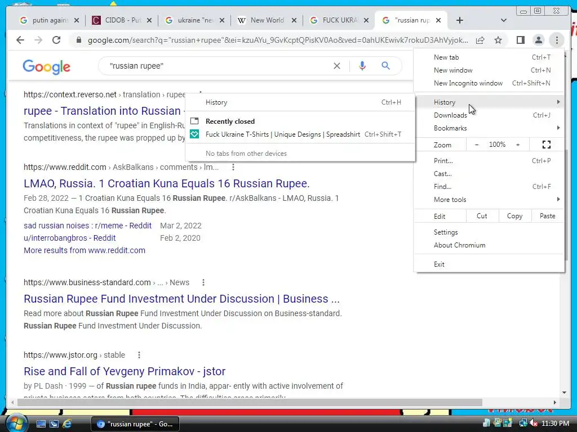Close Chromium three-dot menu button
The height and width of the screenshot is (432, 577).
point(557,40)
